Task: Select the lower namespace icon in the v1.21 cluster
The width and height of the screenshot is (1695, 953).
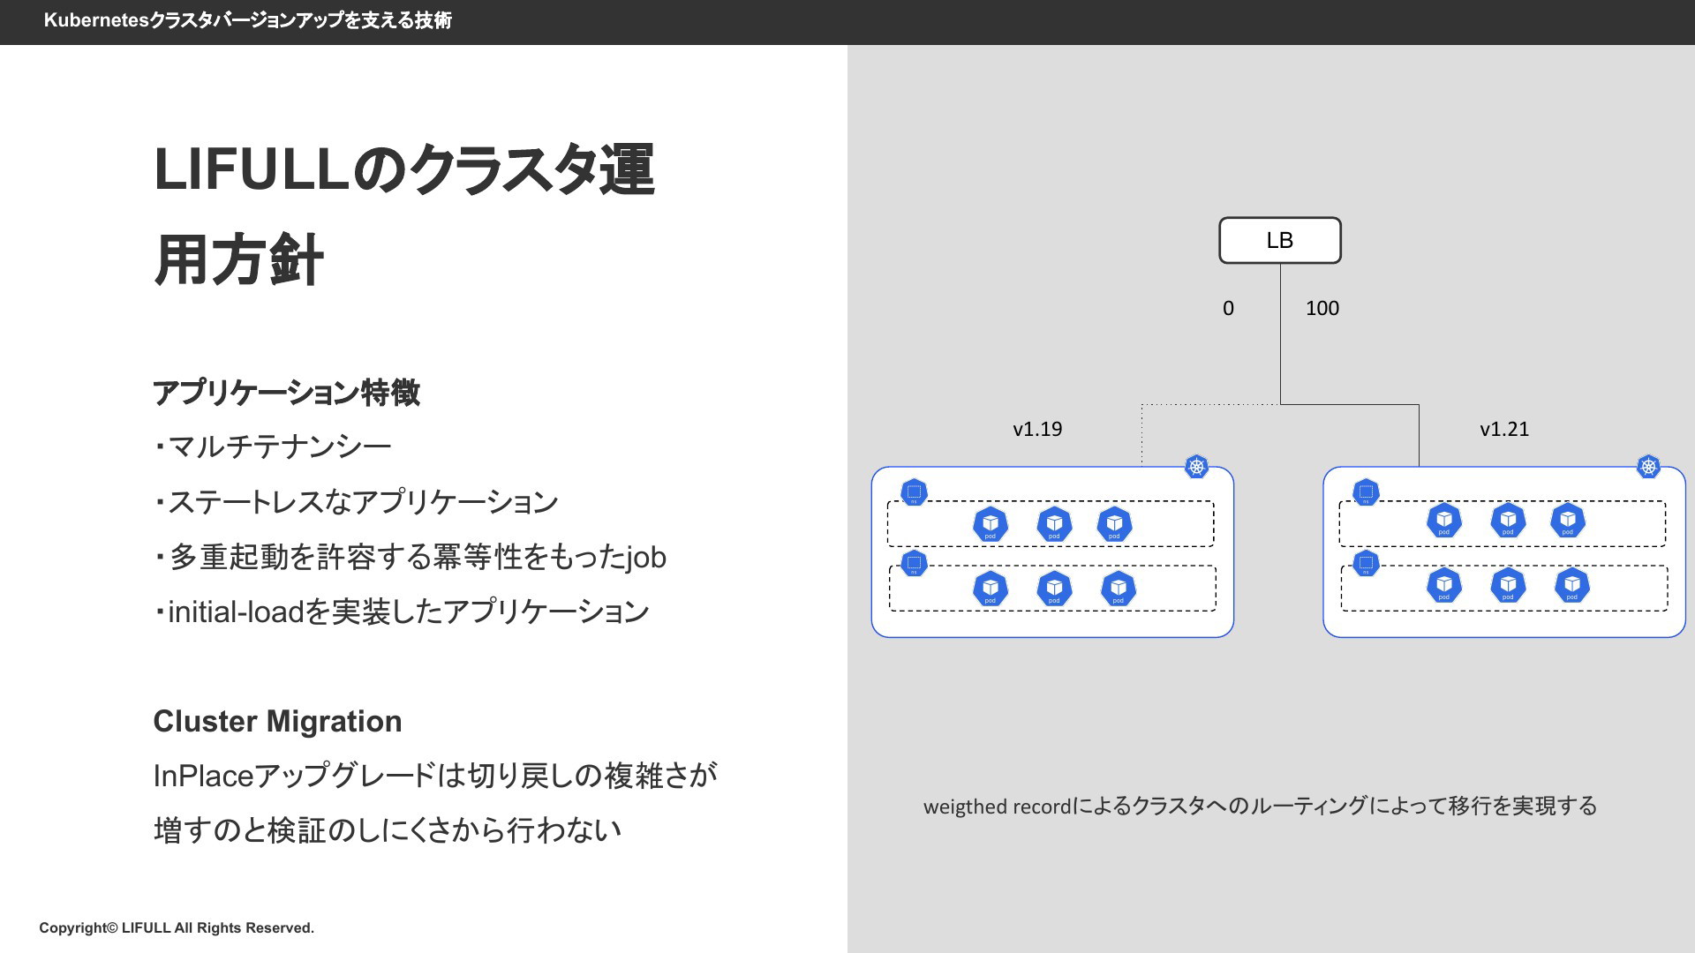Action: (x=1366, y=563)
